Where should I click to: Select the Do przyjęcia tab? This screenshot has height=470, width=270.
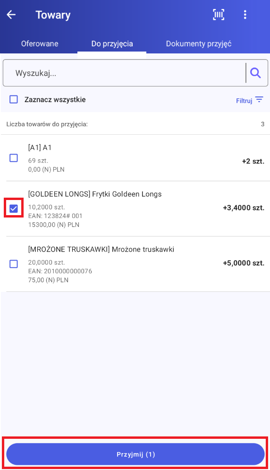click(x=112, y=44)
